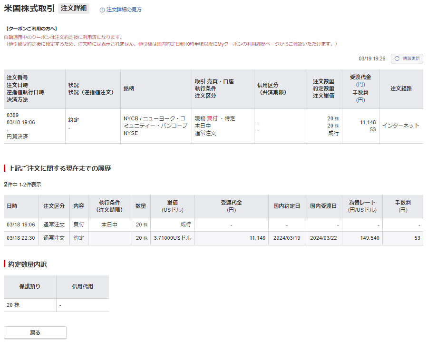Click the 円貨決済 settlement method text
Image resolution: width=427 pixels, height=342 pixels.
click(17, 137)
